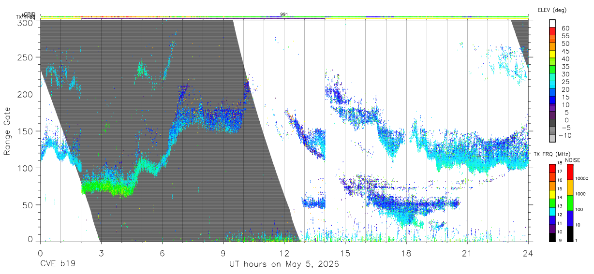Click the '24' tick on the UT hours axis
The width and height of the screenshot is (594, 274).
tap(528, 253)
